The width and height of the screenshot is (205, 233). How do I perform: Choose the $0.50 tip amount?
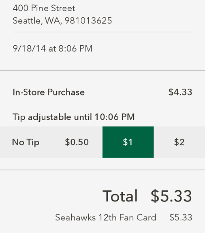[x=77, y=142]
